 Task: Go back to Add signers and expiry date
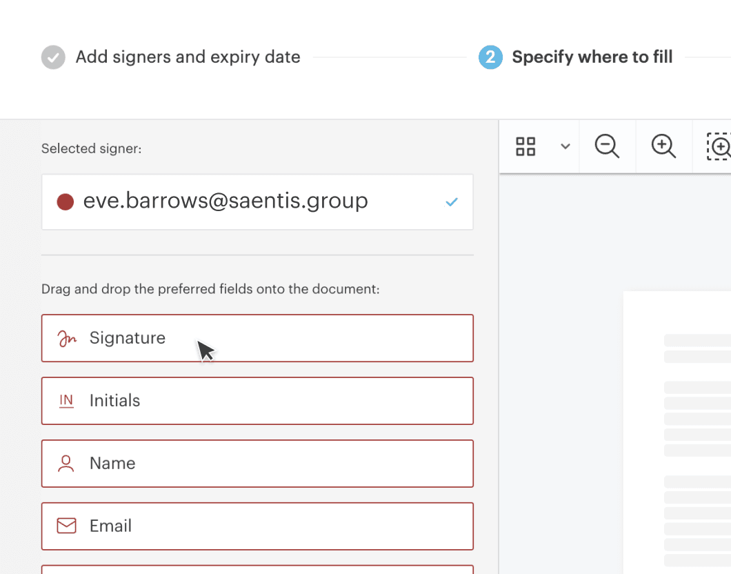click(187, 57)
